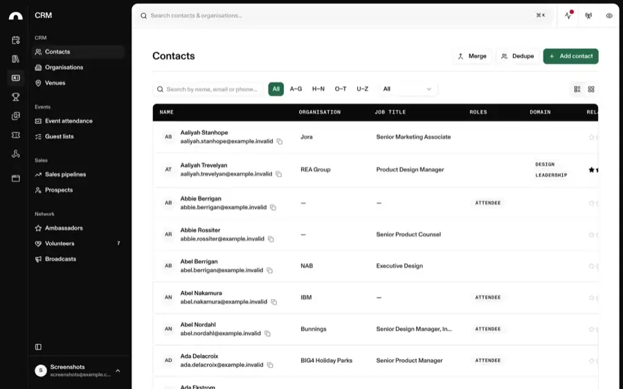623x389 pixels.
Task: Filter contacts by the U–Z tab
Action: [362, 89]
